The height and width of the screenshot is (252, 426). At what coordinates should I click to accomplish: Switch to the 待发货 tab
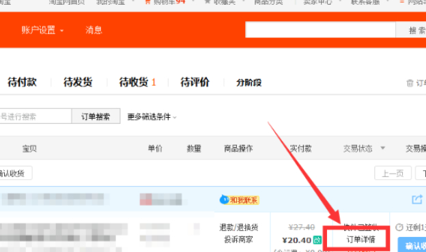click(78, 82)
